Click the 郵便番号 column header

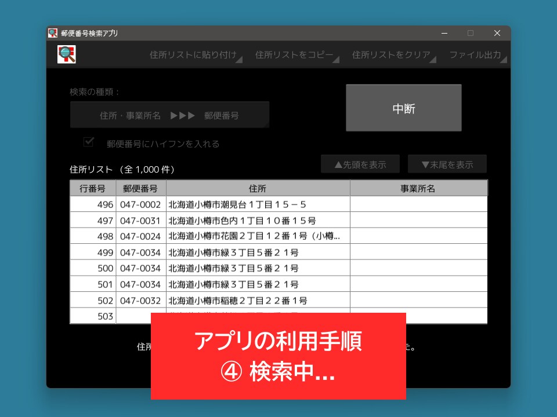141,188
